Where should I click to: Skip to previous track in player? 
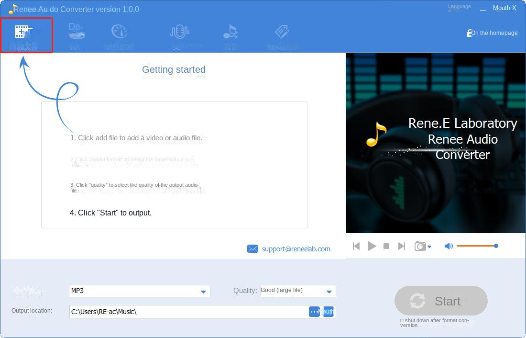(356, 246)
